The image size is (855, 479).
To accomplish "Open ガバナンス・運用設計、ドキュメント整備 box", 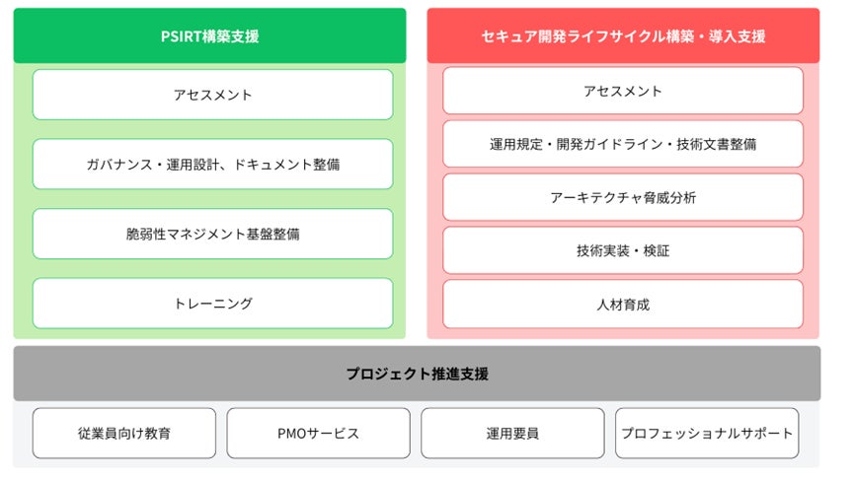I will 212,165.
